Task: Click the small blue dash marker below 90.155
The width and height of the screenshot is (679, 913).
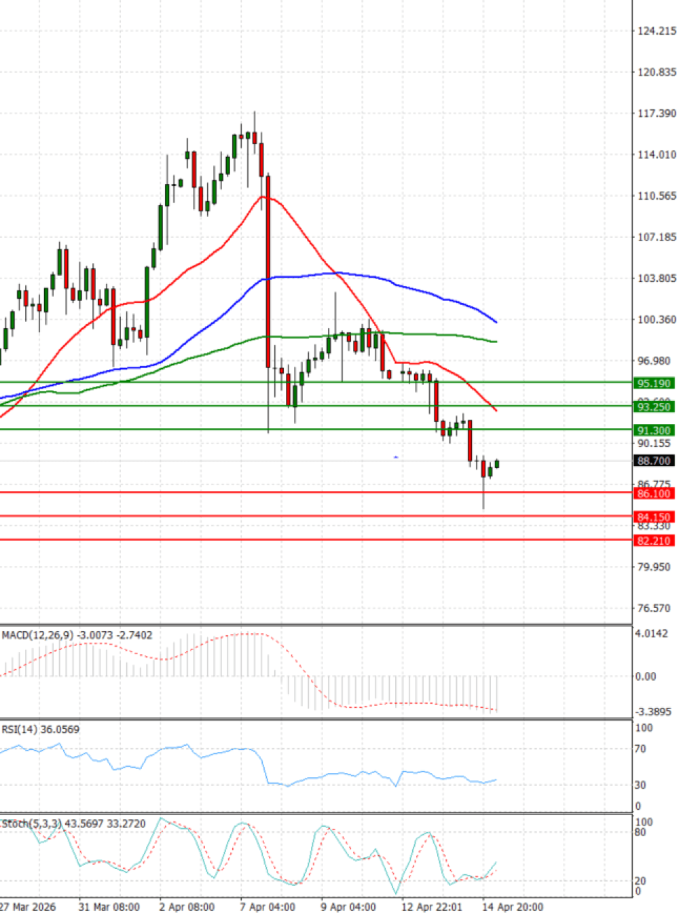Action: (x=396, y=457)
